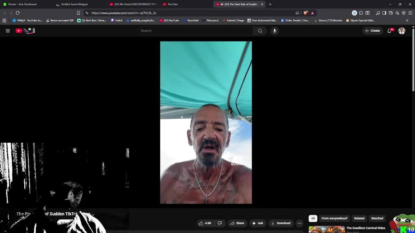This screenshot has width=415, height=233.
Task: Go forward in browser history
Action: coord(11,13)
